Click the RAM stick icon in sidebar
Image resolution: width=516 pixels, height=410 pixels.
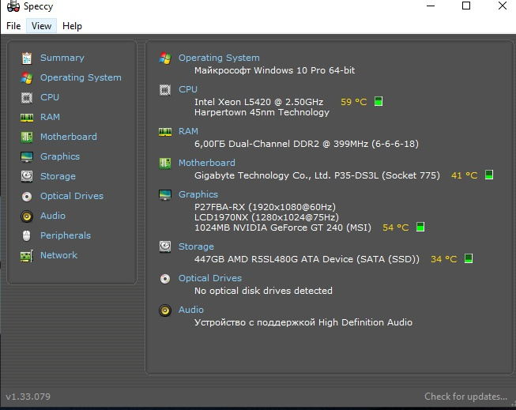point(27,118)
